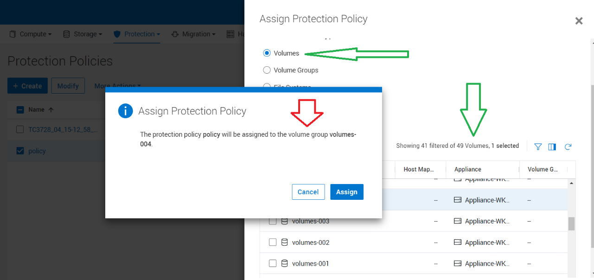
Task: Click the appliance icon in volumes-001 row
Action: tap(458, 263)
